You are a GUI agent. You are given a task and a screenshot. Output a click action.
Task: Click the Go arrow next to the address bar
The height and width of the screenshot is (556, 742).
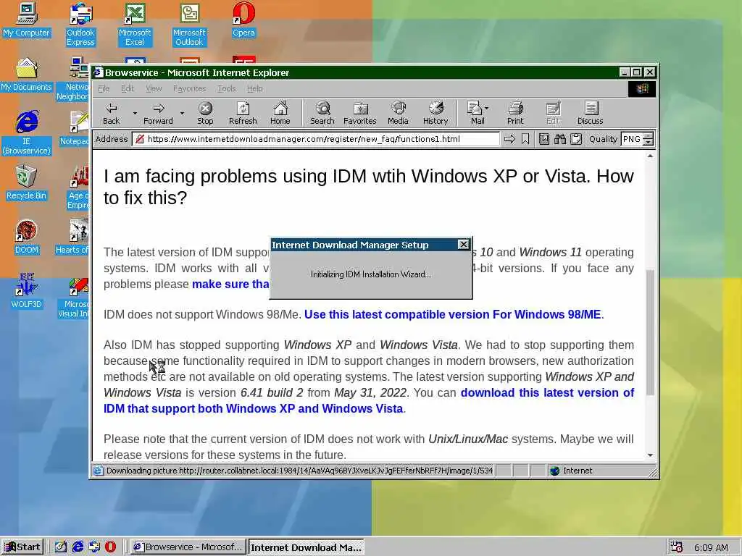coord(509,139)
